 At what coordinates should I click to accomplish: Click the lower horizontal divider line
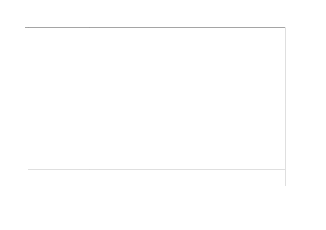155,169
